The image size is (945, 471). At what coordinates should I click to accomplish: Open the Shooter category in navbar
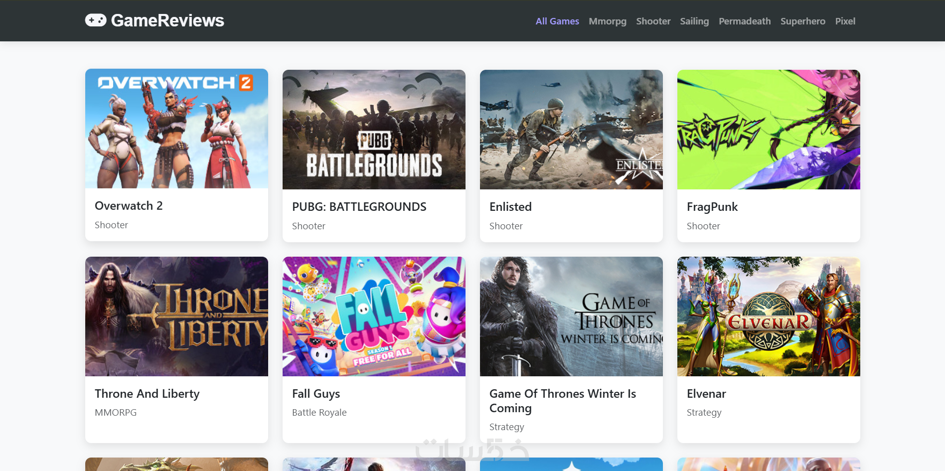(653, 21)
